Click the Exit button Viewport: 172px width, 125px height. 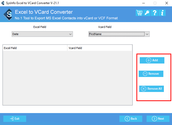tap(15, 119)
